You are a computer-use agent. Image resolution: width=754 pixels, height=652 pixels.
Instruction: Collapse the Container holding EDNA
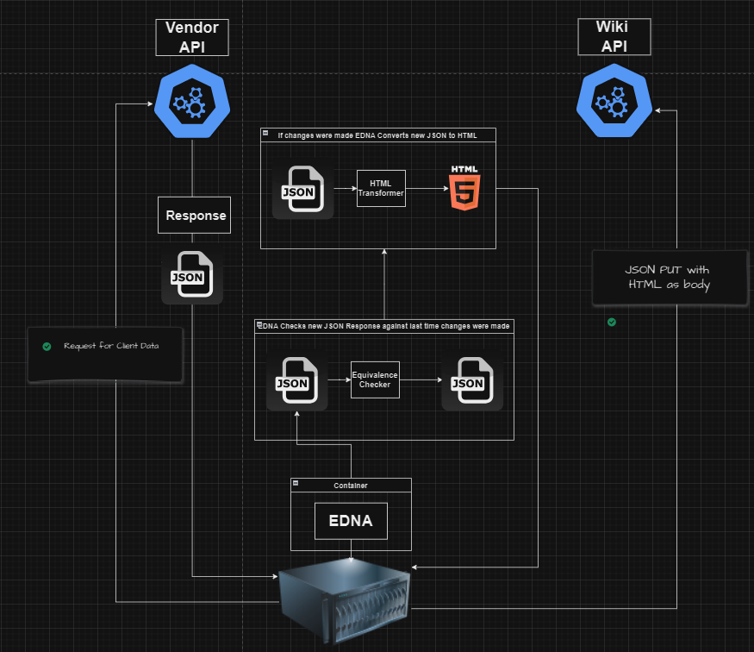296,485
